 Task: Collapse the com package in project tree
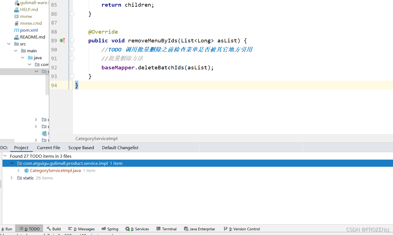coord(30,65)
